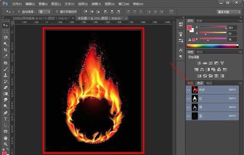Screen dimensions: 244x155
Task: Open the auto-select group dropdown
Action: click(x=45, y=12)
